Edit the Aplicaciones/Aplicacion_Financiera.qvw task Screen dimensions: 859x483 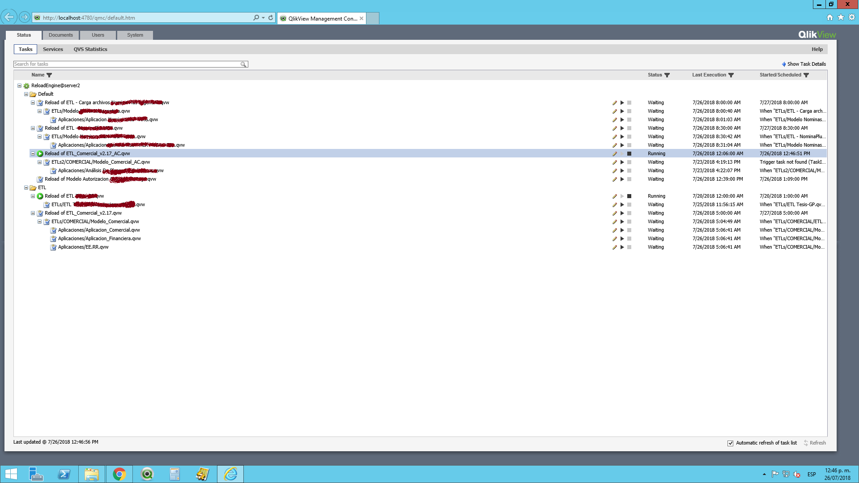click(615, 239)
